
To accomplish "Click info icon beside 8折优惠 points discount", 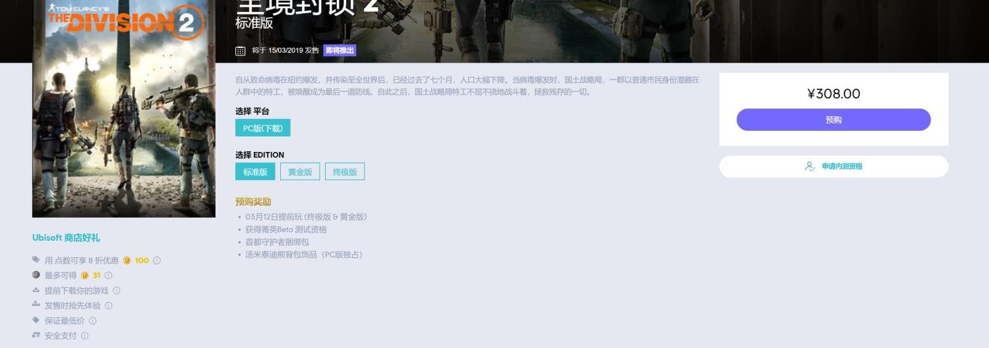I will pos(157,261).
